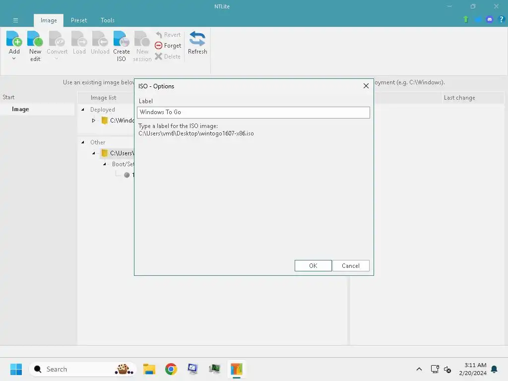Expand the C:\Windows deployed entry
Image resolution: width=508 pixels, height=381 pixels.
pos(94,121)
